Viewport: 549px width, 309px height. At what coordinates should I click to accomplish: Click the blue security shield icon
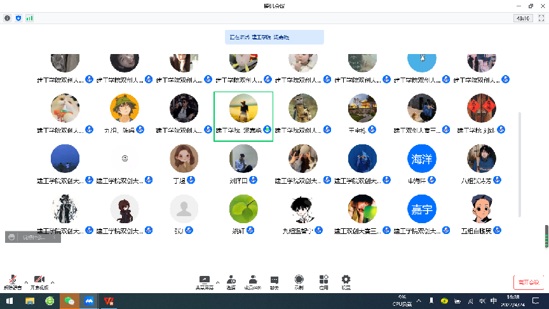(x=18, y=18)
